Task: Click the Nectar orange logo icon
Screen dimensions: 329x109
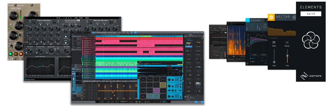Action: click(x=271, y=17)
